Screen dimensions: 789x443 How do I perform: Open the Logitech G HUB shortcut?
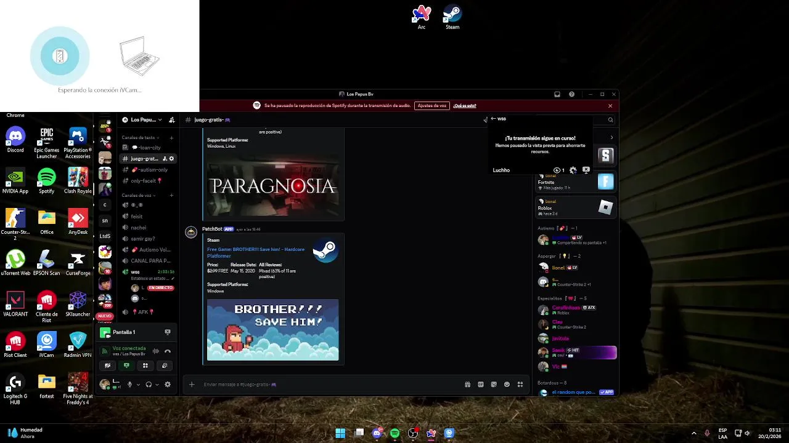(15, 389)
